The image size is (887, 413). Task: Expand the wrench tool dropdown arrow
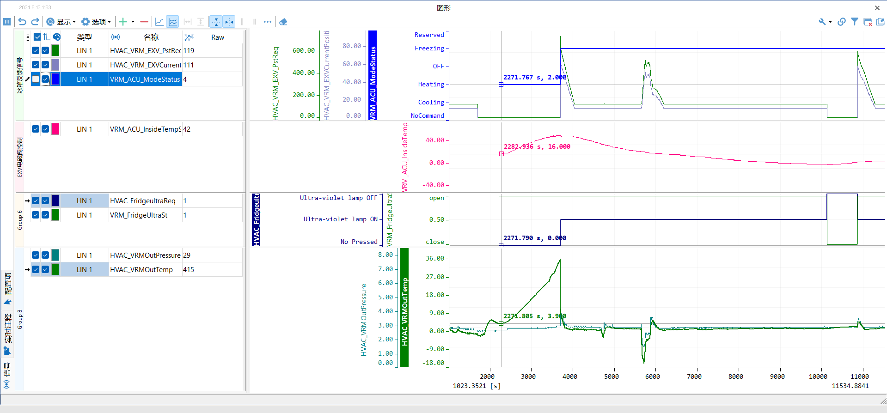pos(830,22)
